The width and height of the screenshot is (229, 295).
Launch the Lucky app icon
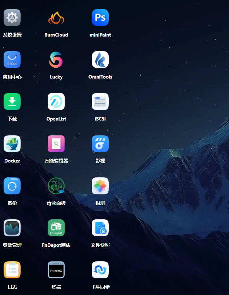(x=56, y=59)
